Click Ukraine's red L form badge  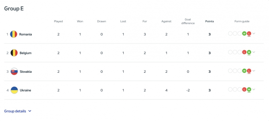click(x=244, y=89)
